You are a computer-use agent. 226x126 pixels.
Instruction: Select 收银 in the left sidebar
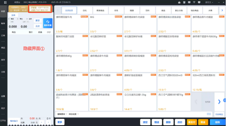[3, 11]
